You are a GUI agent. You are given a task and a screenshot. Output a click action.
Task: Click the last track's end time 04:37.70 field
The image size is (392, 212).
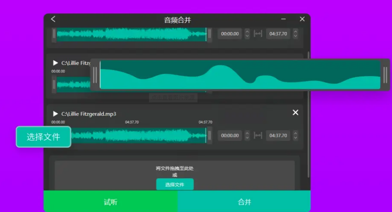click(x=278, y=135)
